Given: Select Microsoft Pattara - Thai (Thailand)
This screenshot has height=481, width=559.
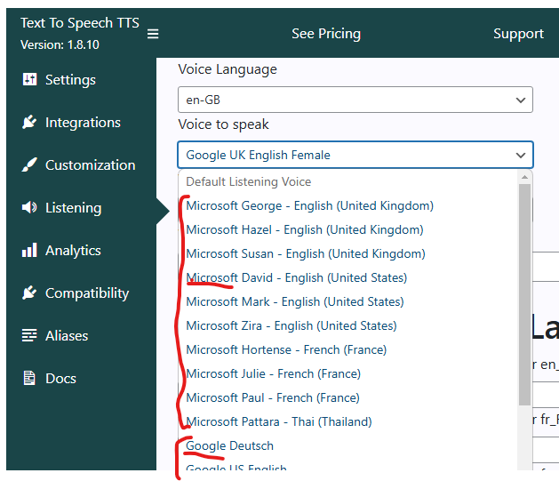Looking at the screenshot, I should pos(348,421).
